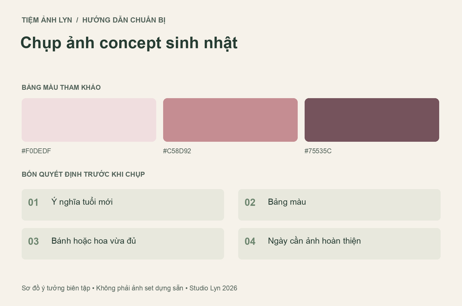Click the 'TIỆM ẢNH LYN' breadcrumb text
Screen dimensions: 462x306
(47, 20)
